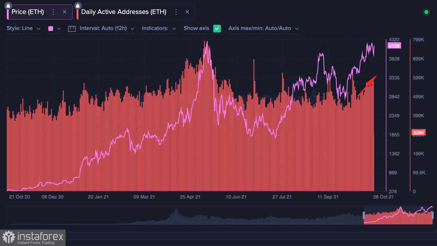Click the 22 Jan 21 date label
The width and height of the screenshot is (437, 246).
coord(98,197)
